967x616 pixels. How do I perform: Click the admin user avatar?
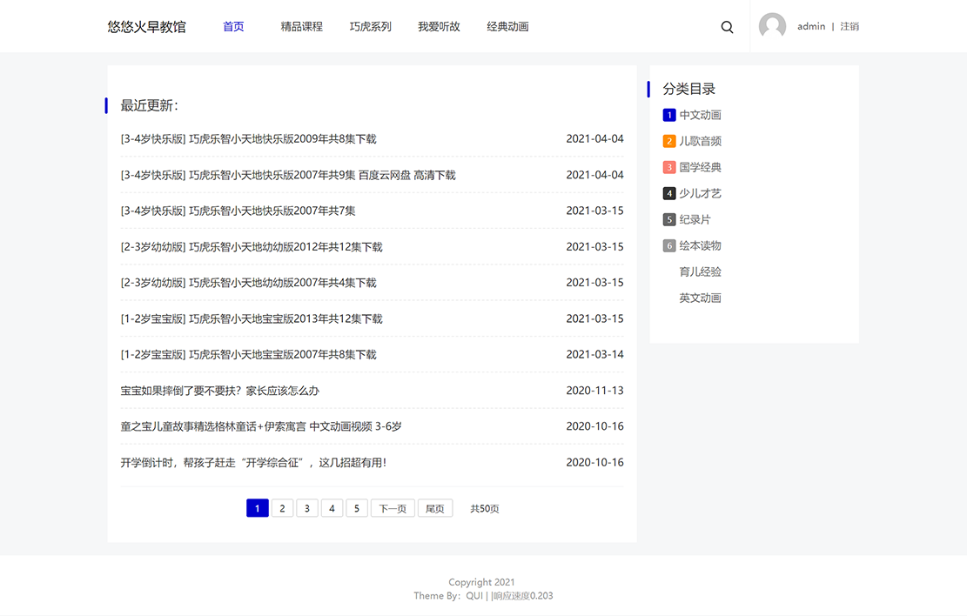(x=772, y=26)
